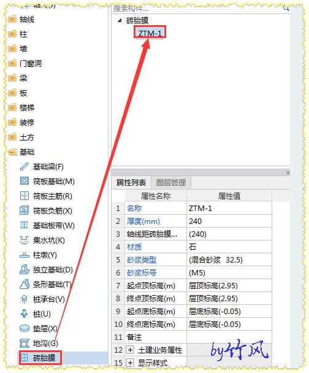Viewport: 309px width, 373px height.
Task: Click the 材质 value 石 cell
Action: pyautogui.click(x=229, y=247)
